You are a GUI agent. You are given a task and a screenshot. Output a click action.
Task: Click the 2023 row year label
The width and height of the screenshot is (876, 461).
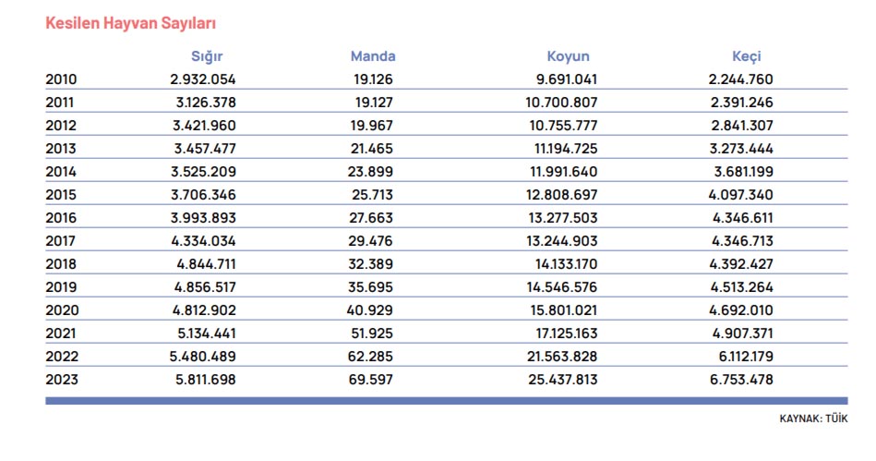tap(62, 380)
